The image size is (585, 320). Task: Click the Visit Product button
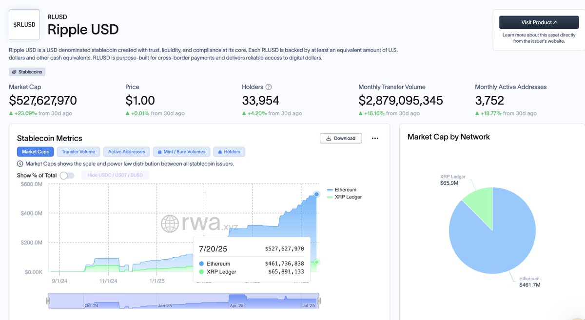point(539,22)
